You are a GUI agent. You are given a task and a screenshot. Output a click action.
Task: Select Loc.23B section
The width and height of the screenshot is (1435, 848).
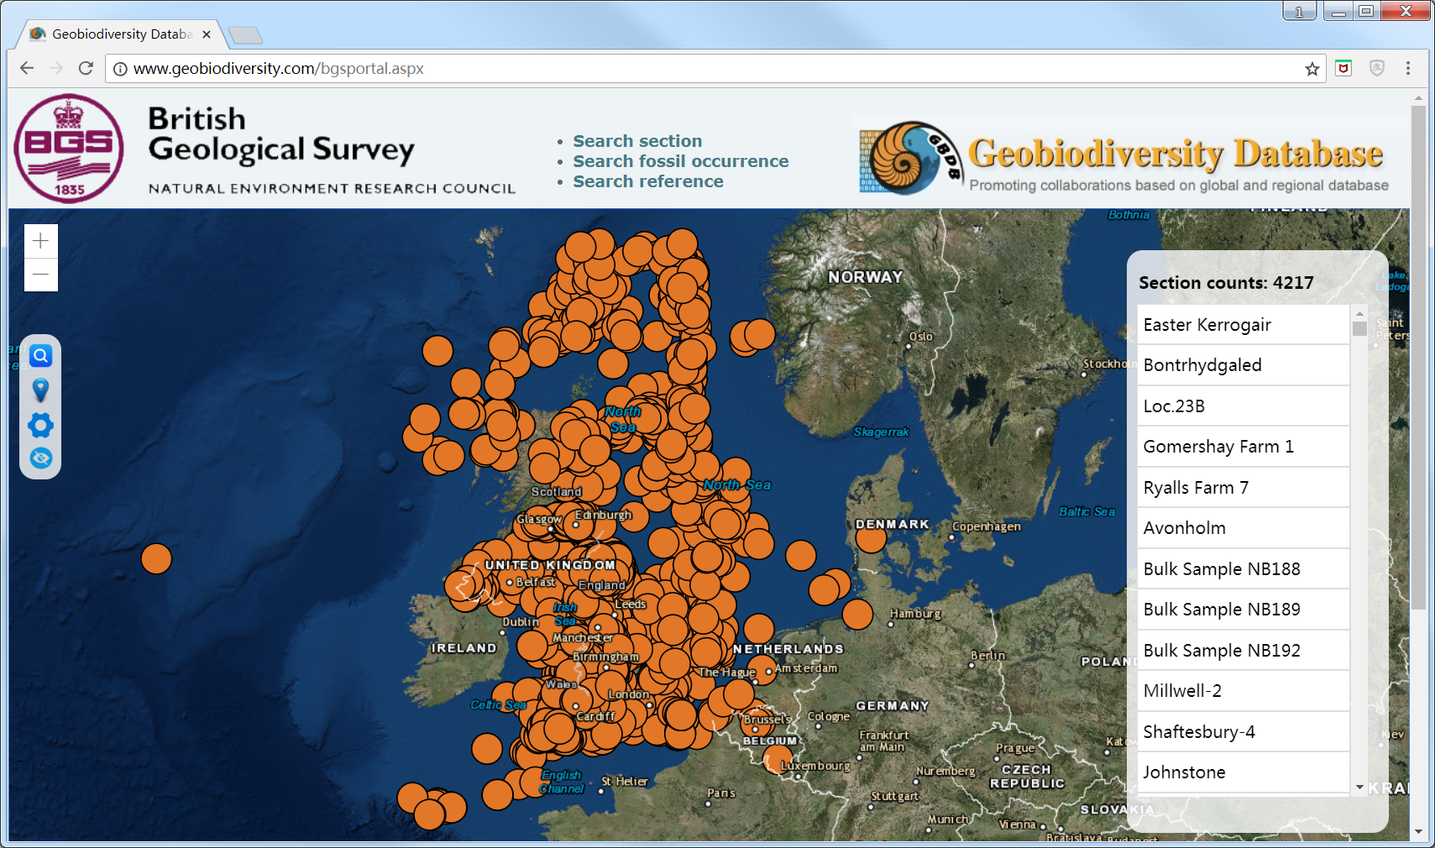[1243, 406]
